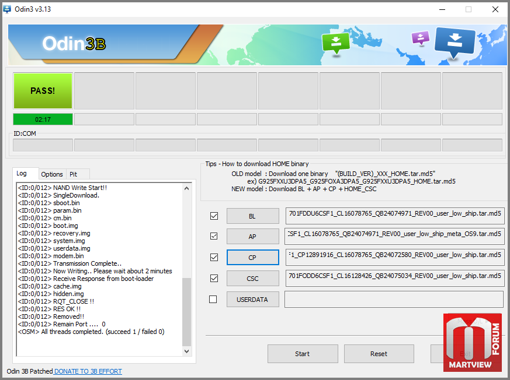510x380 pixels.
Task: Click the first ID:COM port box
Action: point(43,145)
